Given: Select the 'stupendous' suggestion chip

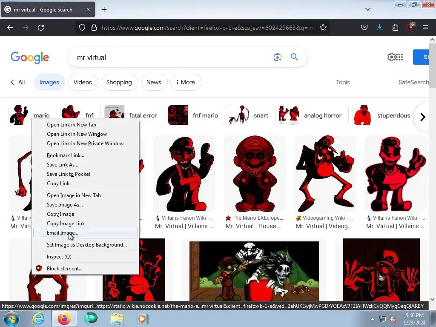Looking at the screenshot, I should click(384, 115).
